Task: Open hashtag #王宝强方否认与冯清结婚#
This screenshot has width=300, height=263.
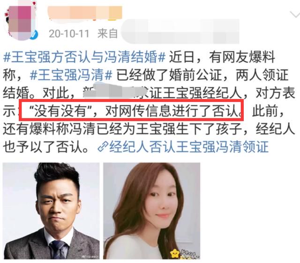Action: click(84, 57)
